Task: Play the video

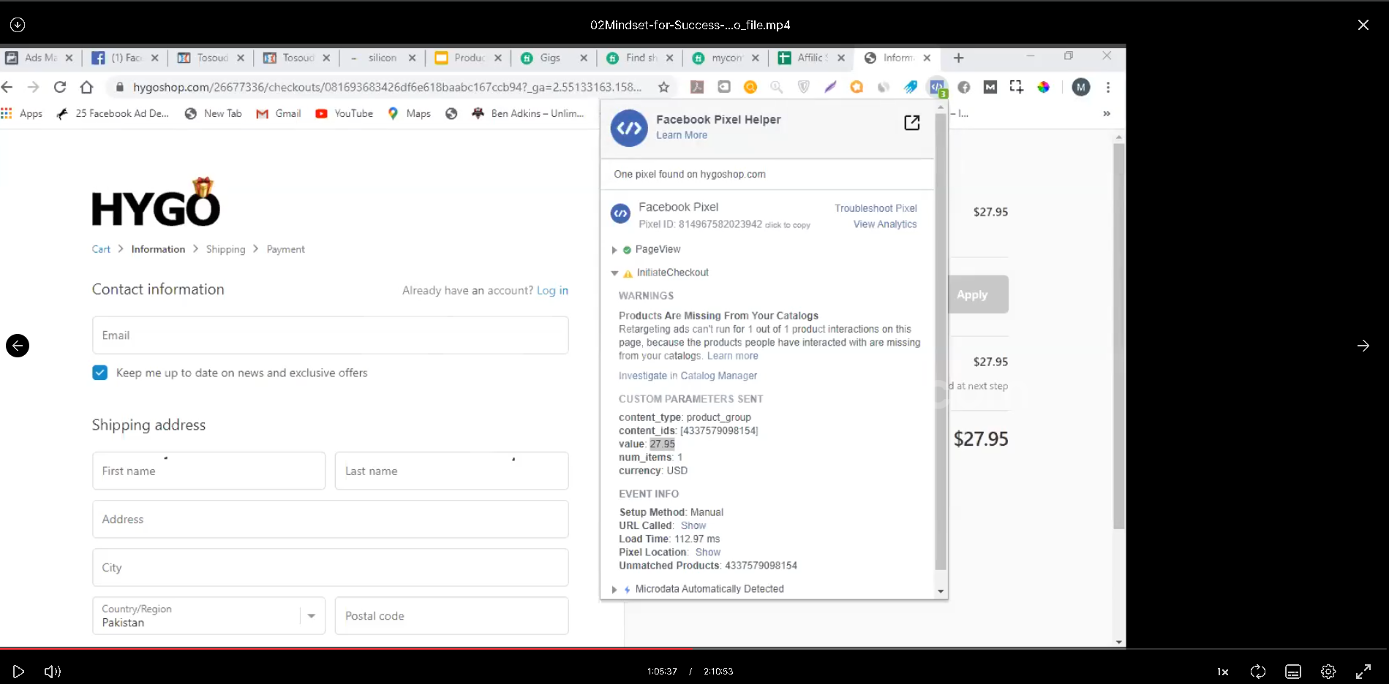Action: click(18, 671)
